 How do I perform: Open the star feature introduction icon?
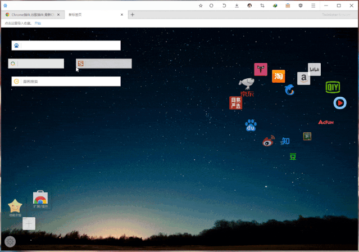click(15, 208)
